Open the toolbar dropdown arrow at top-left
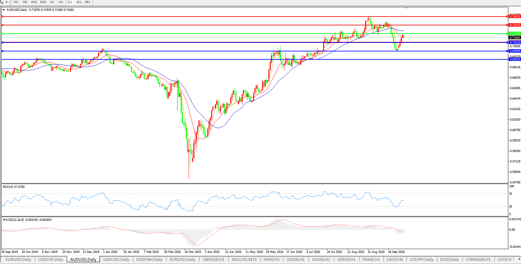Screen dimensions: 521x264 (6, 2)
